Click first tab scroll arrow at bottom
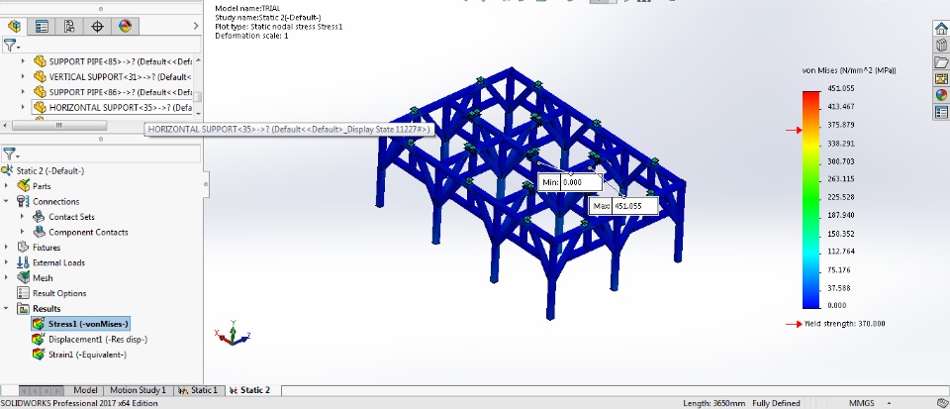This screenshot has width=950, height=409. pos(25,390)
